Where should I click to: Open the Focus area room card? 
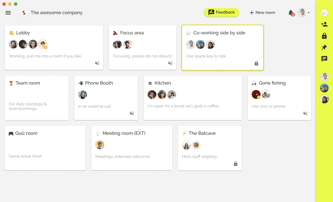tap(143, 47)
